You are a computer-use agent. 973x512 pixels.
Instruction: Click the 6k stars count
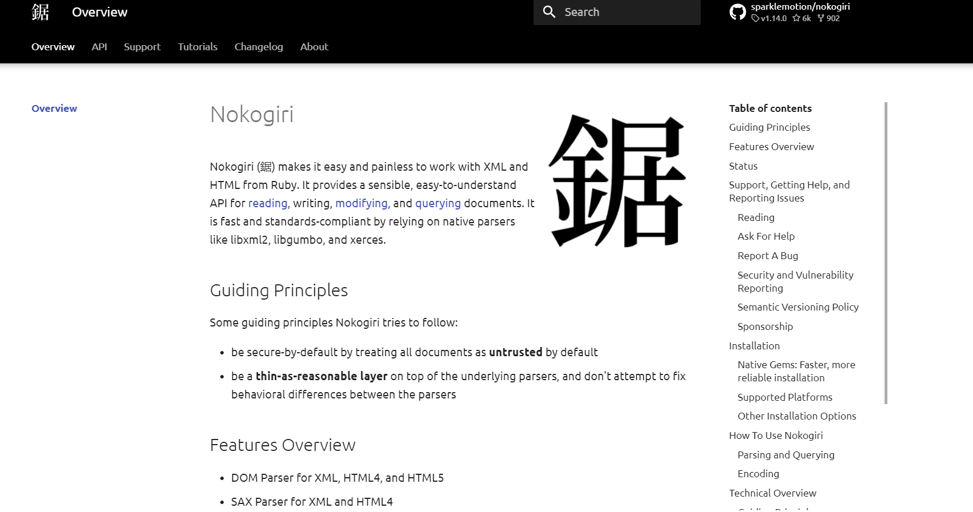(802, 18)
